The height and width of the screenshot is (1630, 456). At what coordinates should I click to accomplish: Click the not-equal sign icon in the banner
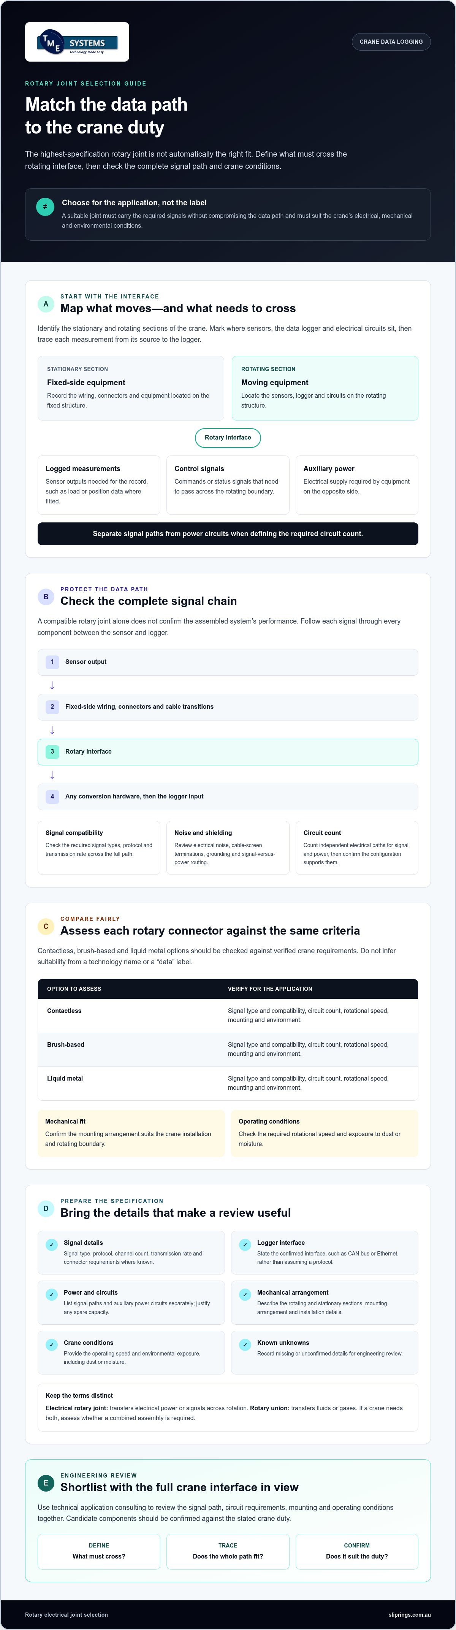[45, 207]
